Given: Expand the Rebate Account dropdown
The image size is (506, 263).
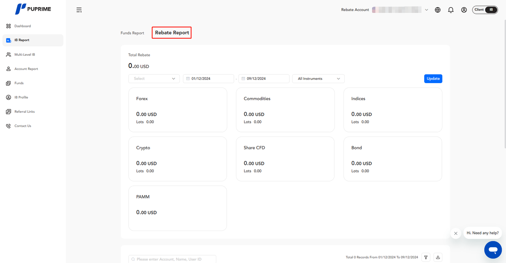Looking at the screenshot, I should (426, 10).
